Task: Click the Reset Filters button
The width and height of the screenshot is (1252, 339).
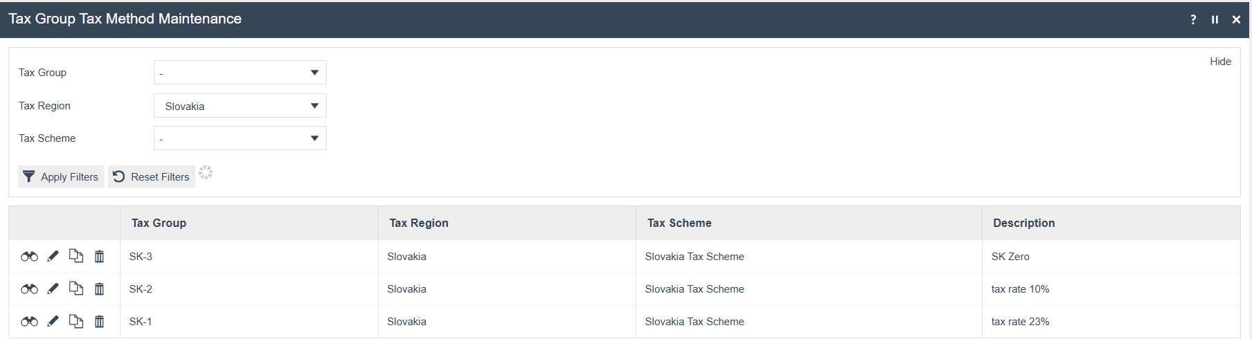Action: 152,177
